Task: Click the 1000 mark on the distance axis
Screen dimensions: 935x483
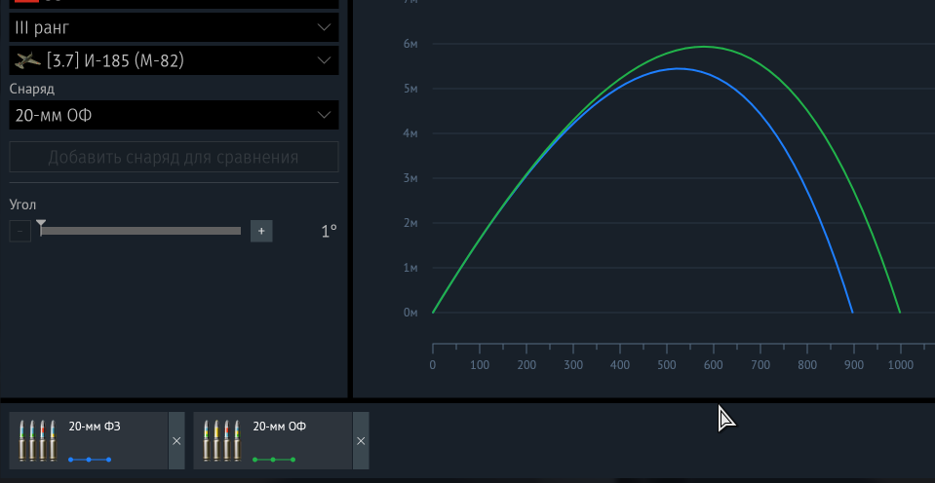Action: pos(899,365)
